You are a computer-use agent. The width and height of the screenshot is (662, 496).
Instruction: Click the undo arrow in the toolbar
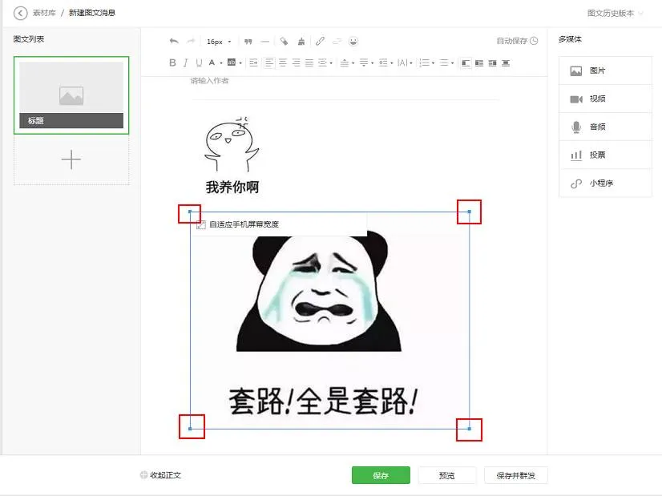174,42
